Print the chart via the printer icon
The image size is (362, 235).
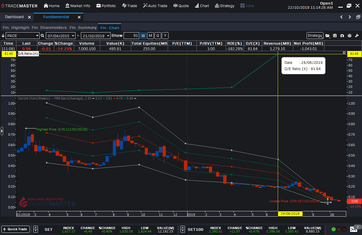coord(349,35)
